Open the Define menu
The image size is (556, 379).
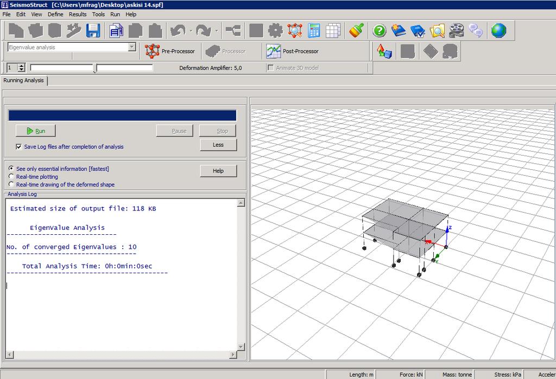55,14
